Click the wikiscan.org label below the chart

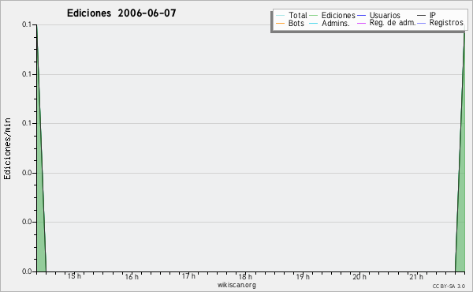[236, 285]
